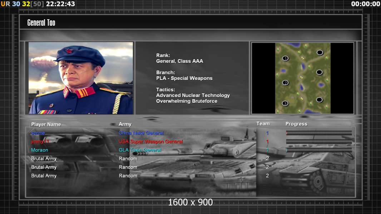This screenshot has width=381, height=214.
Task: Select start position 3 on the minimap
Action: pyautogui.click(x=285, y=103)
